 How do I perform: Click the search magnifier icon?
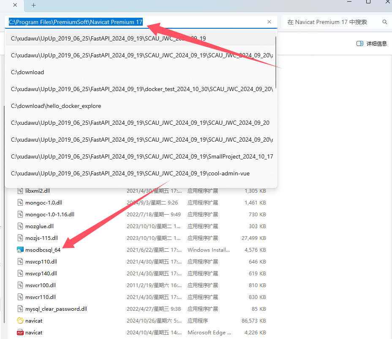(384, 22)
